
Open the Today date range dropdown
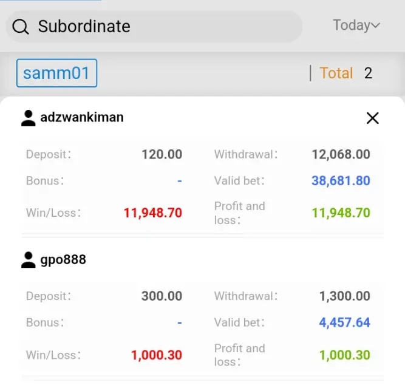click(356, 26)
